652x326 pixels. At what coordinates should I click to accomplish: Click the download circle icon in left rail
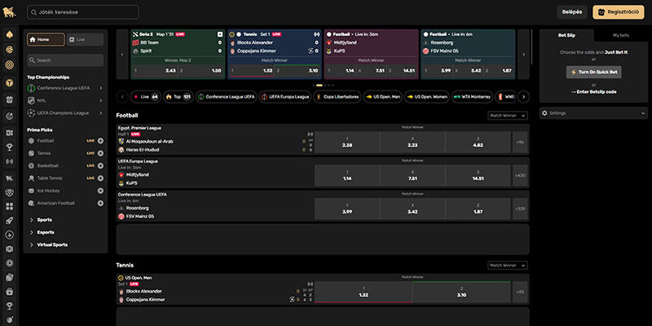(x=10, y=235)
